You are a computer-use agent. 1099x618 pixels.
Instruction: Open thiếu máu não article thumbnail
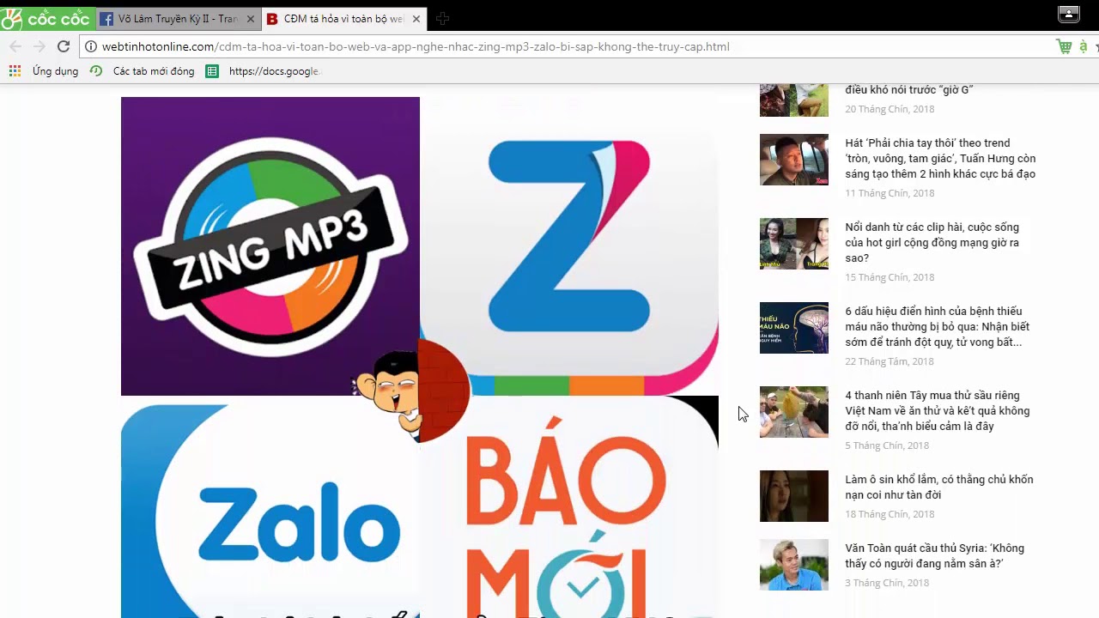point(794,328)
